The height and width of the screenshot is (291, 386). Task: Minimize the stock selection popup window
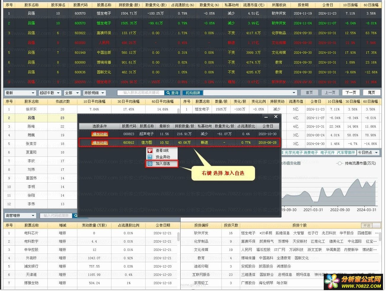[x=266, y=117]
